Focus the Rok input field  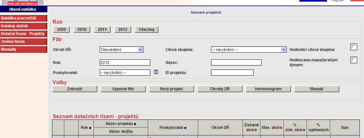(x=125, y=63)
